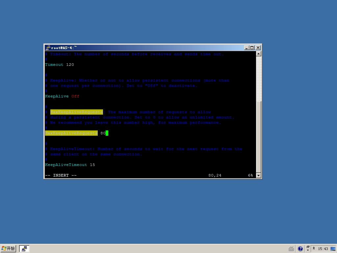This screenshot has height=253, width=337.
Task: Click the PuTTY taskbar button
Action: click(24, 249)
